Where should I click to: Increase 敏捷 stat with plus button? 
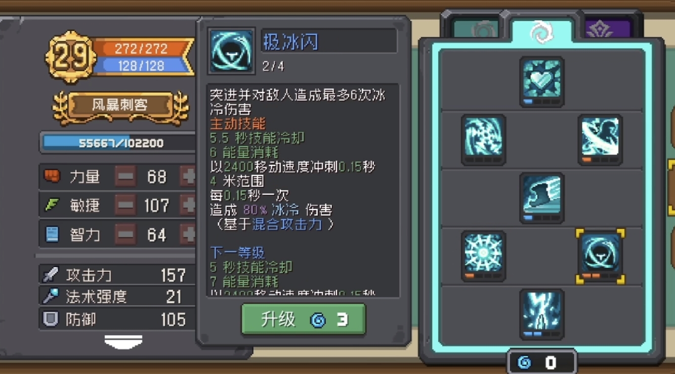(188, 205)
